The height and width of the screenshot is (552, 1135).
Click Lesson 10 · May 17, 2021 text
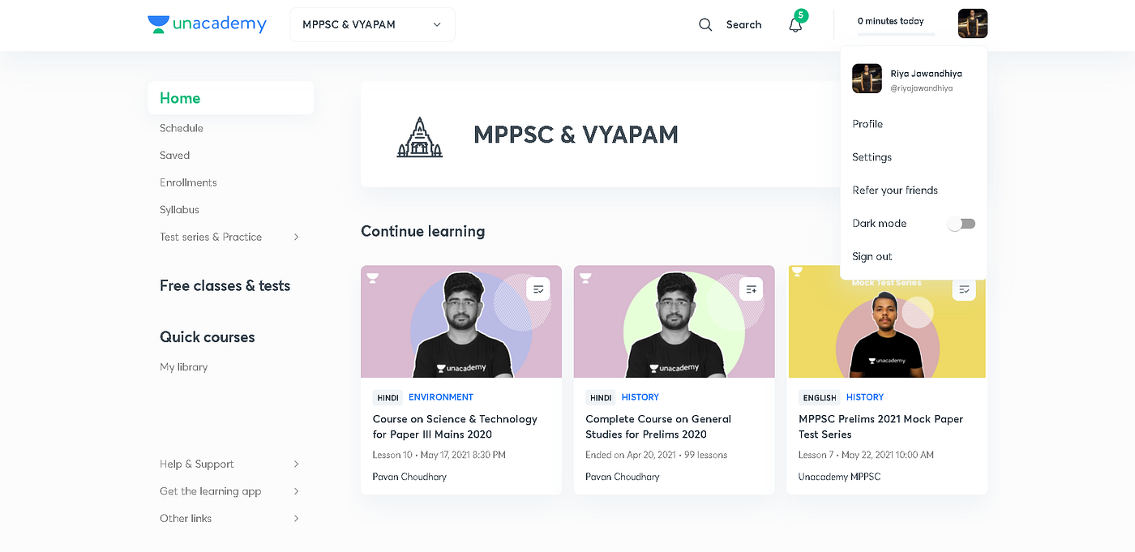point(439,455)
